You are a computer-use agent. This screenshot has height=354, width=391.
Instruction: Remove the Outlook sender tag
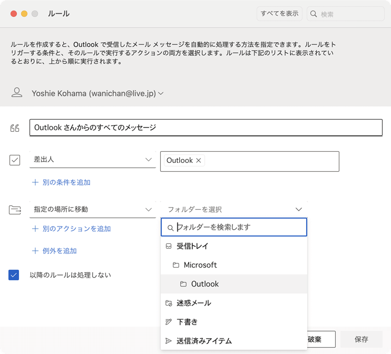click(x=199, y=161)
